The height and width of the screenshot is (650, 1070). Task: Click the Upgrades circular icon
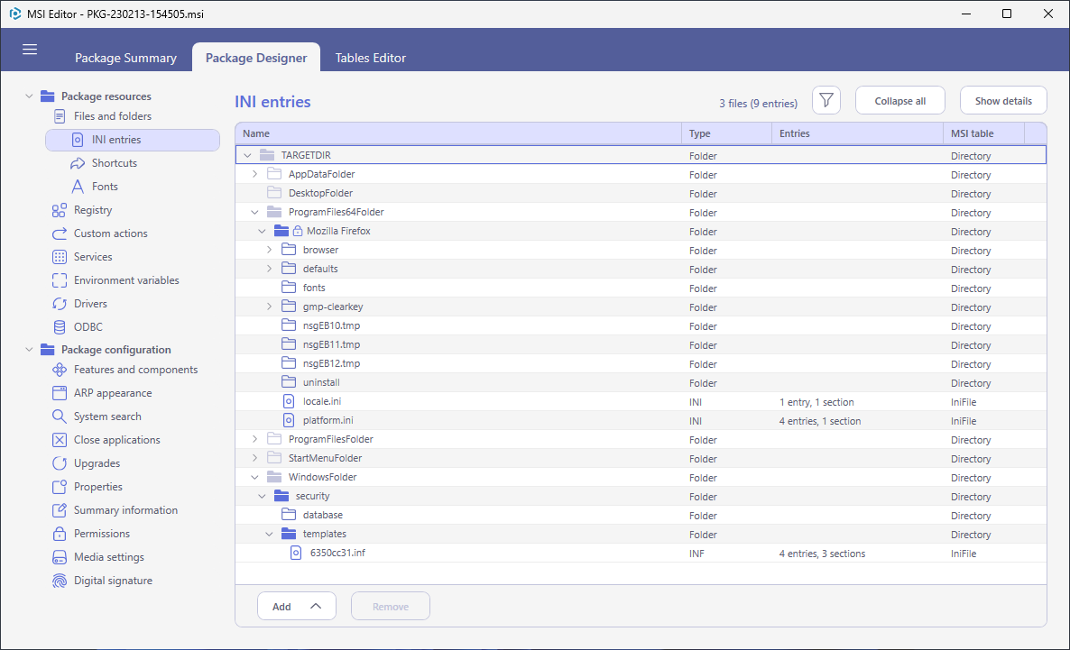[60, 463]
